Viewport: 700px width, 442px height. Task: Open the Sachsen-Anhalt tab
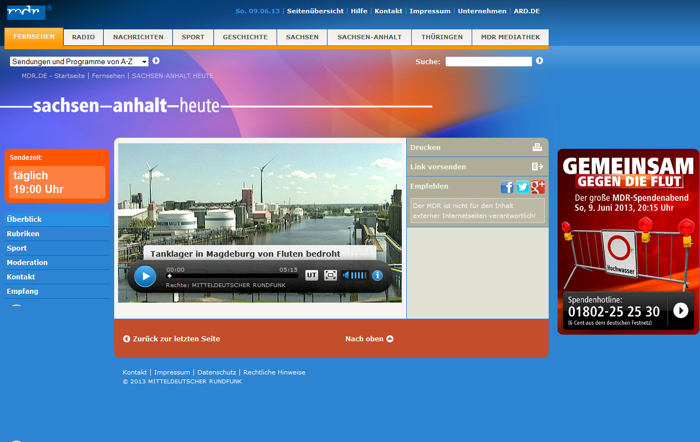[x=369, y=37]
